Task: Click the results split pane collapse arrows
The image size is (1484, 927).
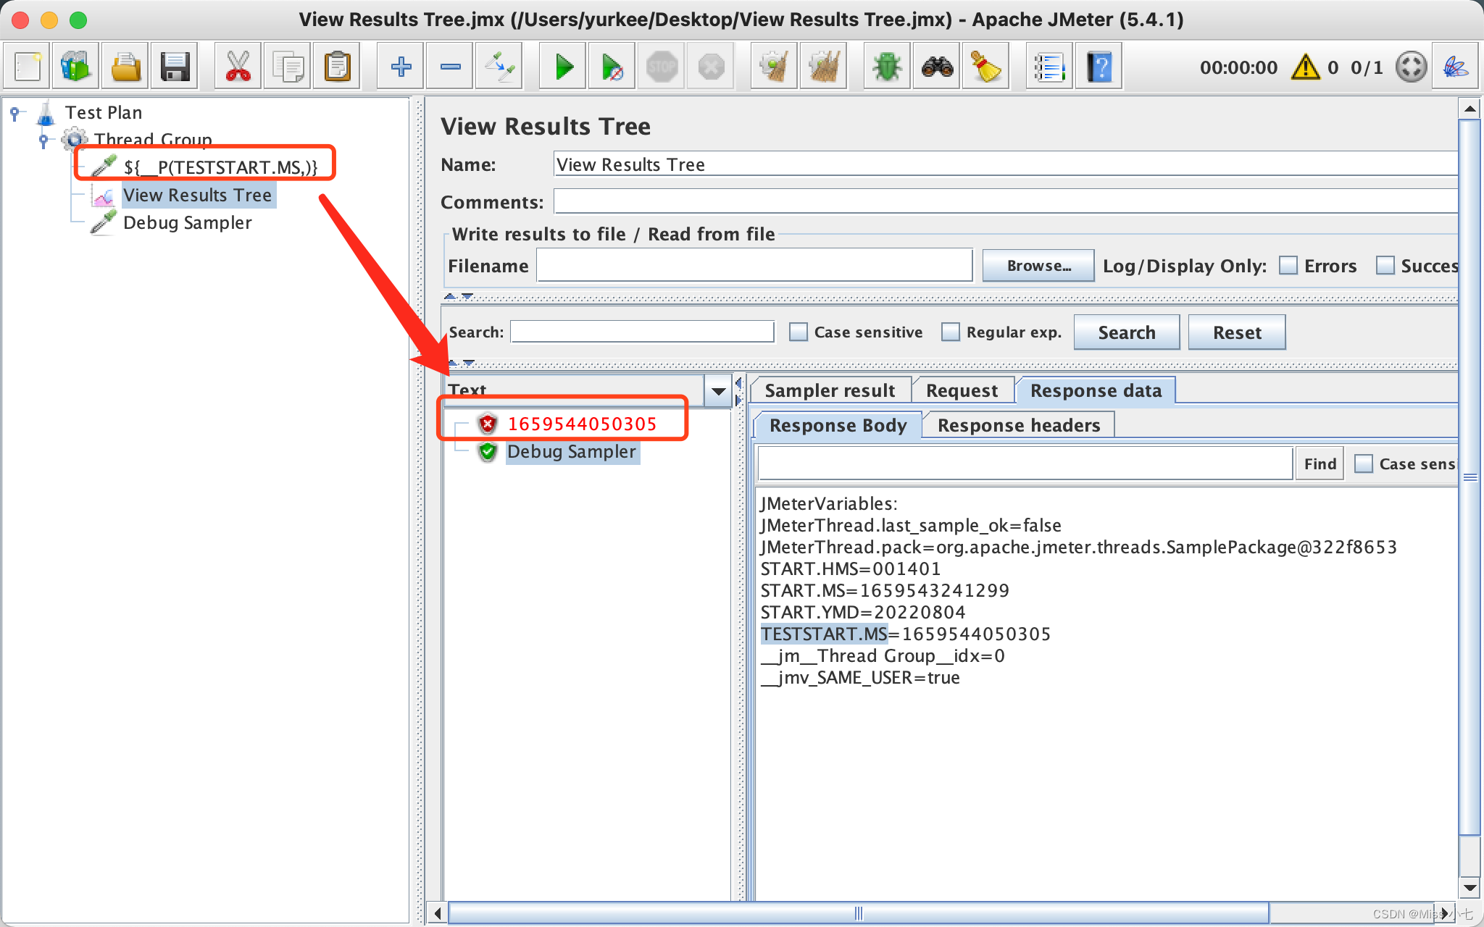Action: tap(738, 391)
